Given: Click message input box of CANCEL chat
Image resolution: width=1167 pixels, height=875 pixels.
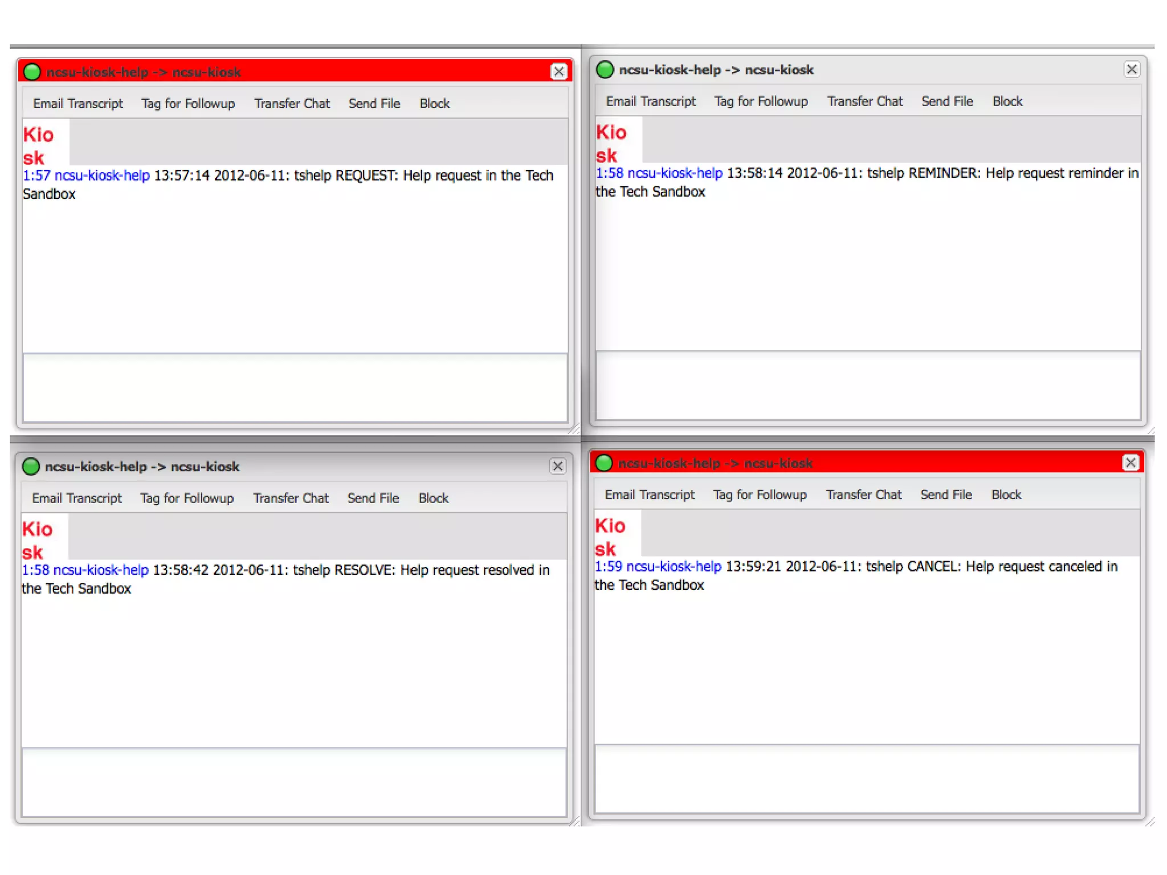Looking at the screenshot, I should (x=867, y=779).
